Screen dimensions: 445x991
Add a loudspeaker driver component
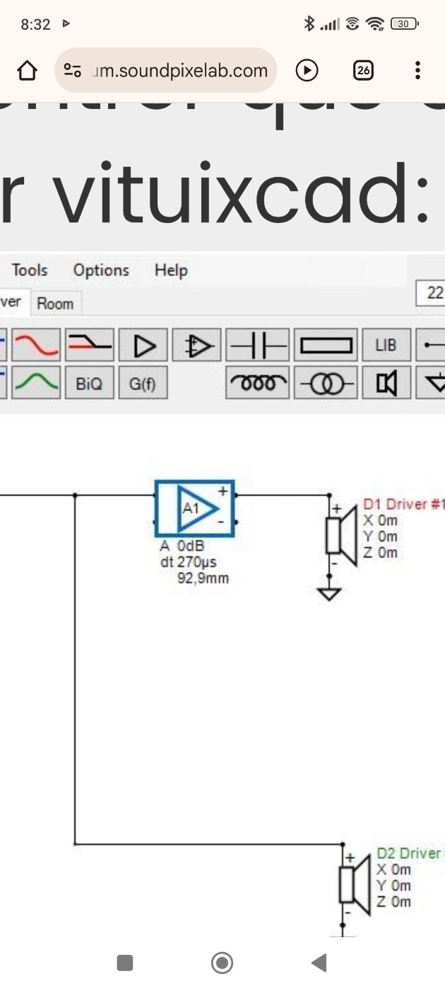click(x=386, y=383)
